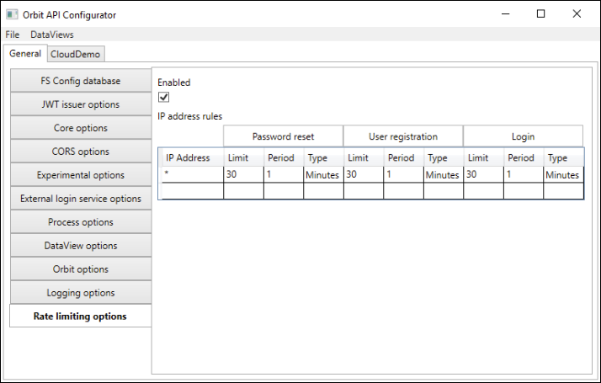Click empty new-row User registration Period cell
Image resolution: width=601 pixels, height=383 pixels.
tap(403, 191)
